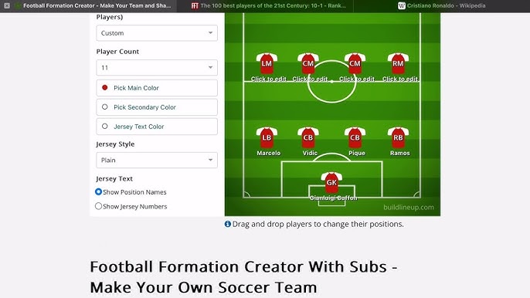Click the RM jersey icon

pyautogui.click(x=398, y=63)
